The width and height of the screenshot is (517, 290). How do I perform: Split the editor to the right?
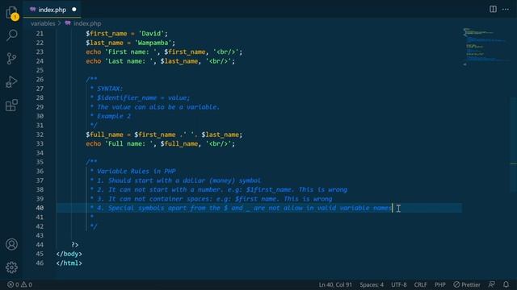point(493,9)
